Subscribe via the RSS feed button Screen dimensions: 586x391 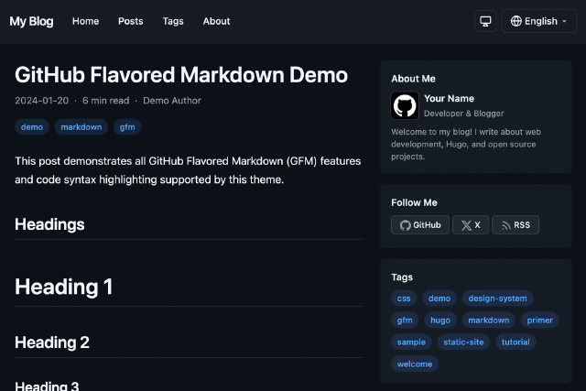tap(515, 224)
